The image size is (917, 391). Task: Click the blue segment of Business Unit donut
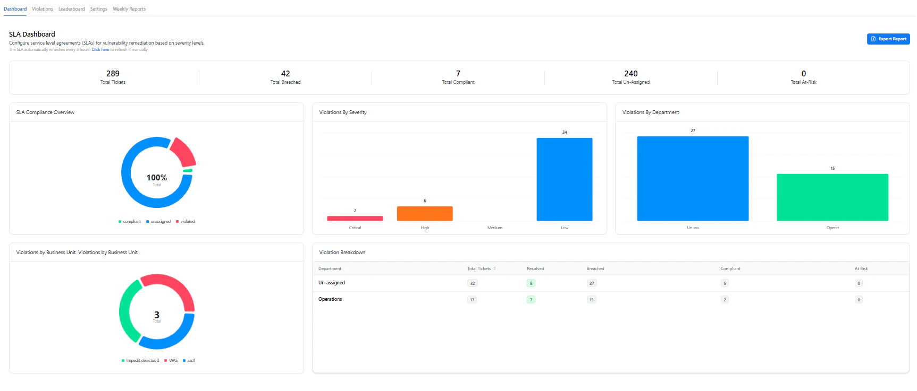pos(173,337)
